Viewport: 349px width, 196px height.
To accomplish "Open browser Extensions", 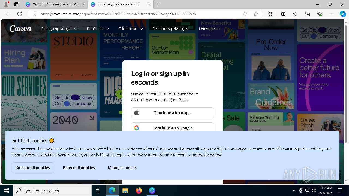I will [x=270, y=14].
